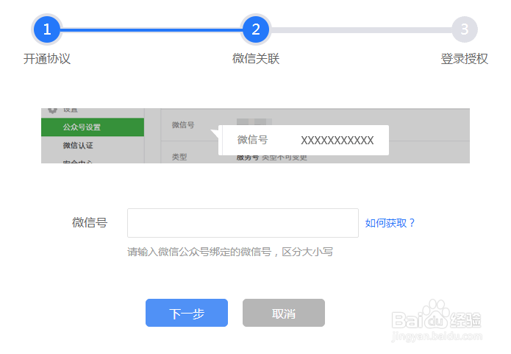
Task: Select step 3 circle 登录授权
Action: (x=465, y=29)
